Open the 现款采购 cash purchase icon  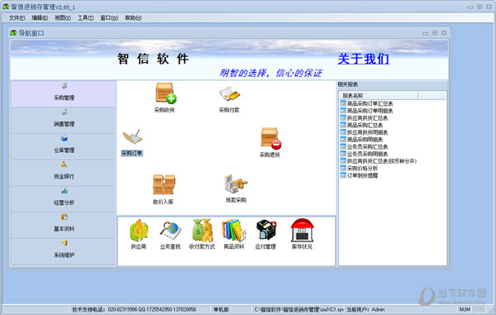[x=236, y=184]
